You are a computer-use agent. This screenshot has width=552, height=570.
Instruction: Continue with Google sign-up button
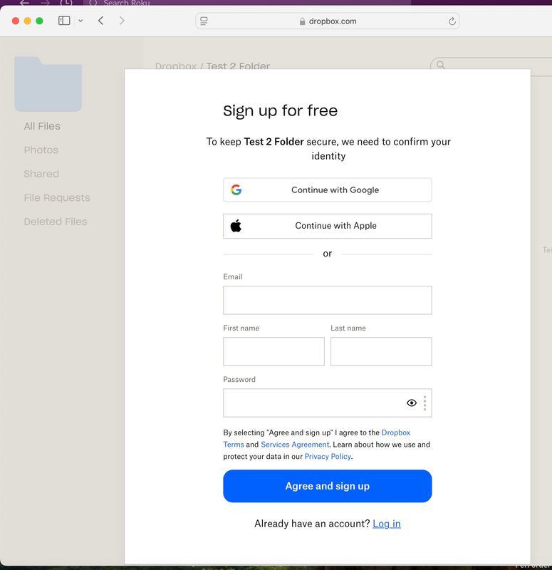[328, 190]
